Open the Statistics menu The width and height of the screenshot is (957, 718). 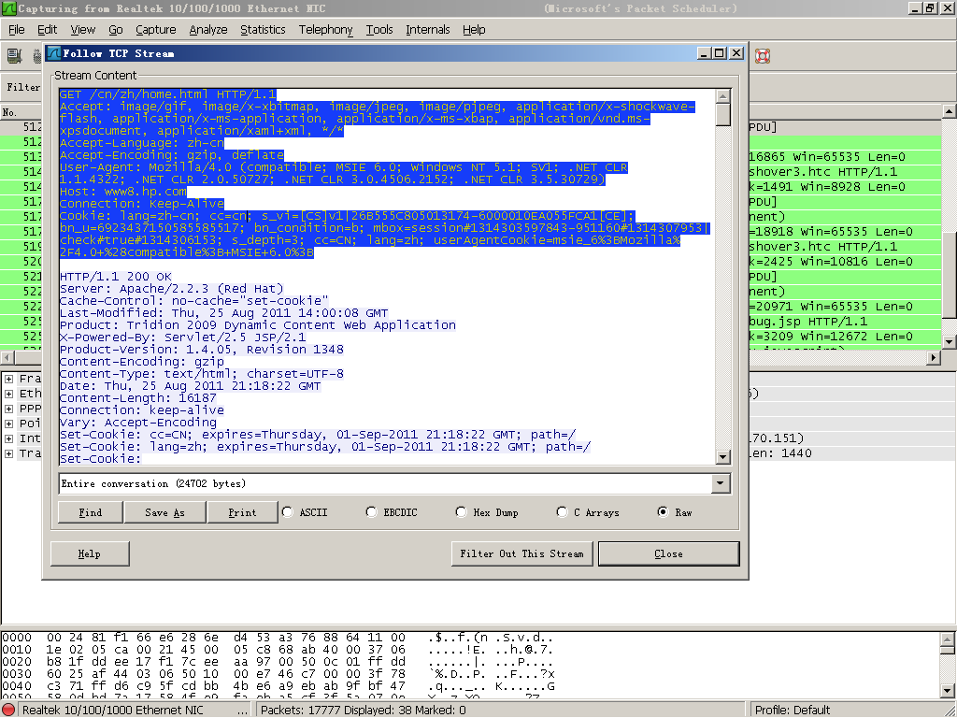tap(263, 29)
